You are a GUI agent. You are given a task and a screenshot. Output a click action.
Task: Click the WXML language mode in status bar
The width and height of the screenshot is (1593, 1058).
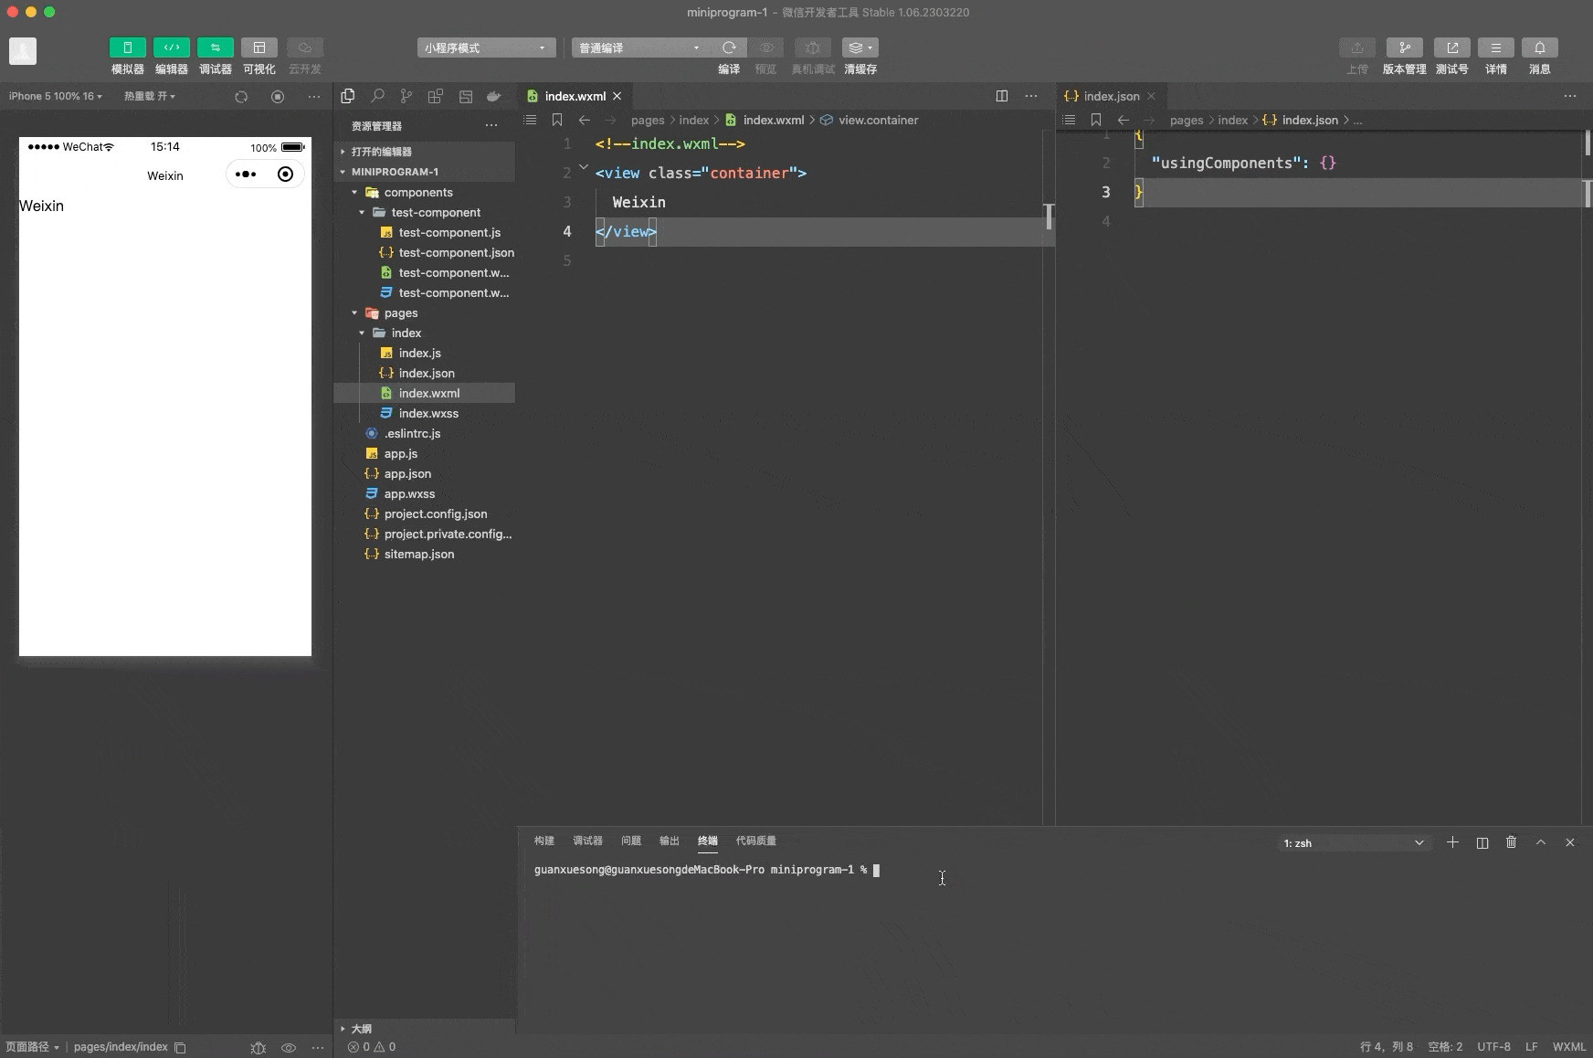[x=1569, y=1047]
